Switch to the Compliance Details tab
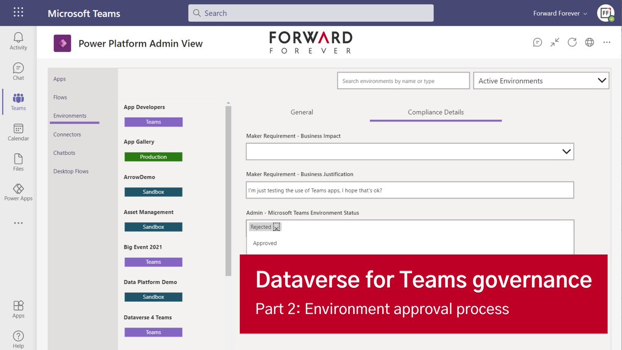This screenshot has height=350, width=622. coord(435,112)
